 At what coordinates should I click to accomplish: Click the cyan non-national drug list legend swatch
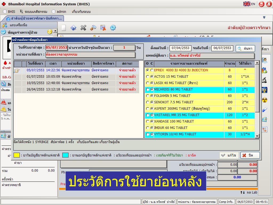[66, 155]
